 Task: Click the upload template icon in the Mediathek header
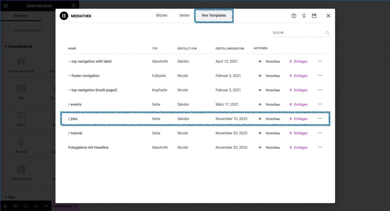point(294,16)
